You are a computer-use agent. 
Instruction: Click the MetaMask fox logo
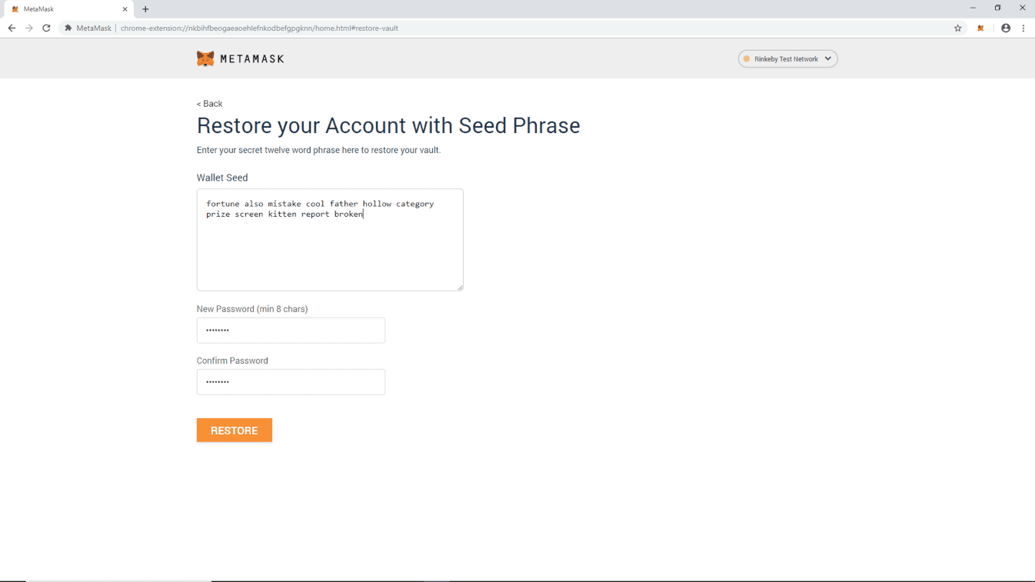(205, 58)
